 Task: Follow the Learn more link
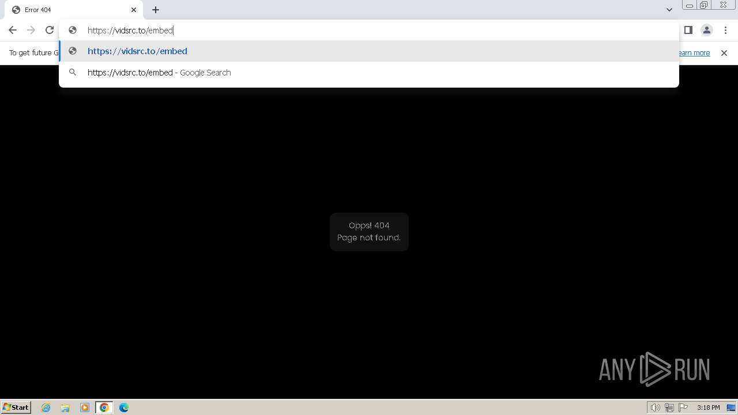(x=694, y=53)
